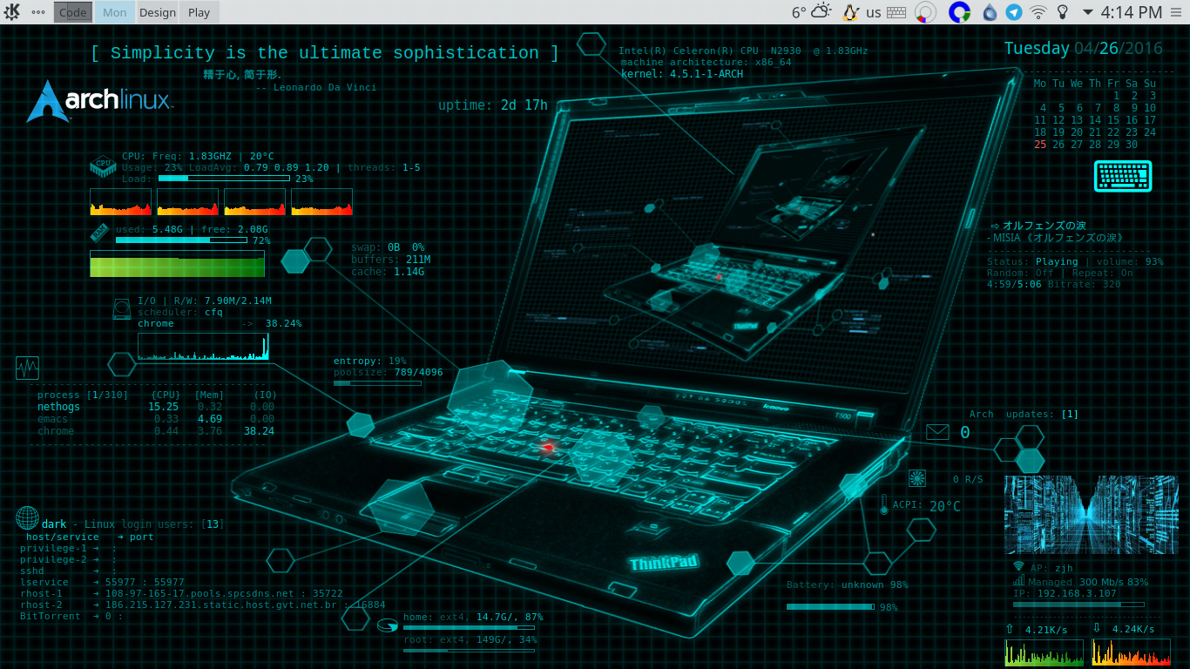The height and width of the screenshot is (669, 1190).
Task: Click the large keyboard icon under calendar
Action: point(1123,176)
